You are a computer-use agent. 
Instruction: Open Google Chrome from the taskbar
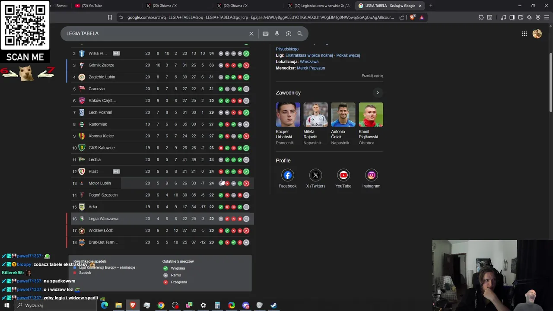(x=161, y=305)
